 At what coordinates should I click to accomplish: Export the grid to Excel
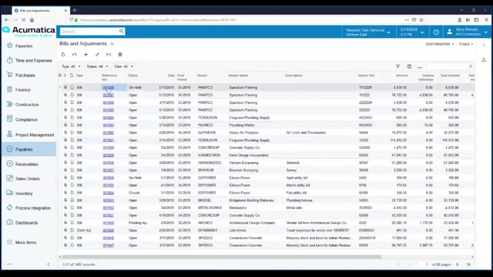click(x=120, y=55)
